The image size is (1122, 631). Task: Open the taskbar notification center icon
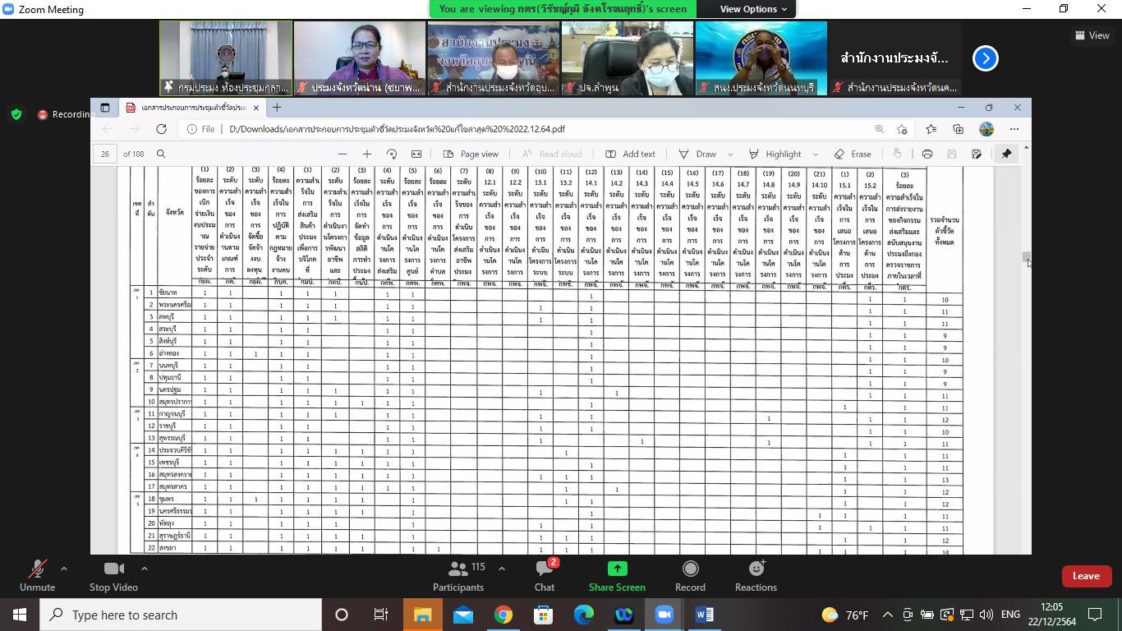pyautogui.click(x=1094, y=615)
